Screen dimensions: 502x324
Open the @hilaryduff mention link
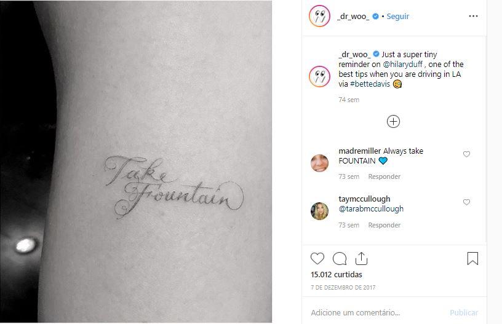coord(403,64)
